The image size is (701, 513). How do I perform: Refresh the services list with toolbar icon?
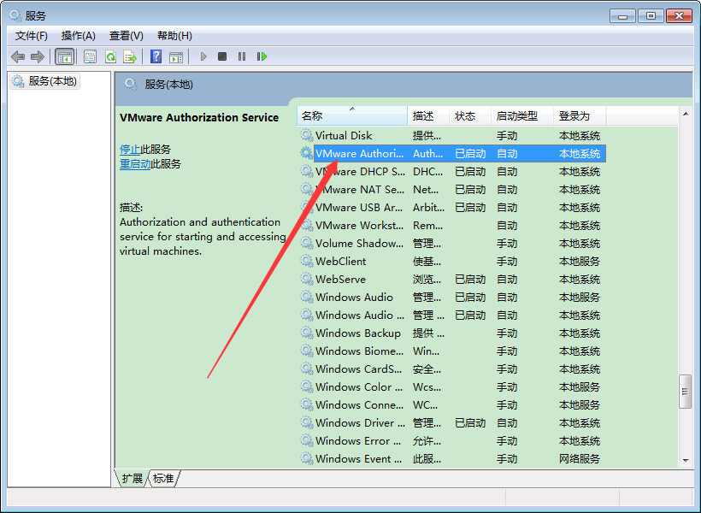tap(110, 56)
